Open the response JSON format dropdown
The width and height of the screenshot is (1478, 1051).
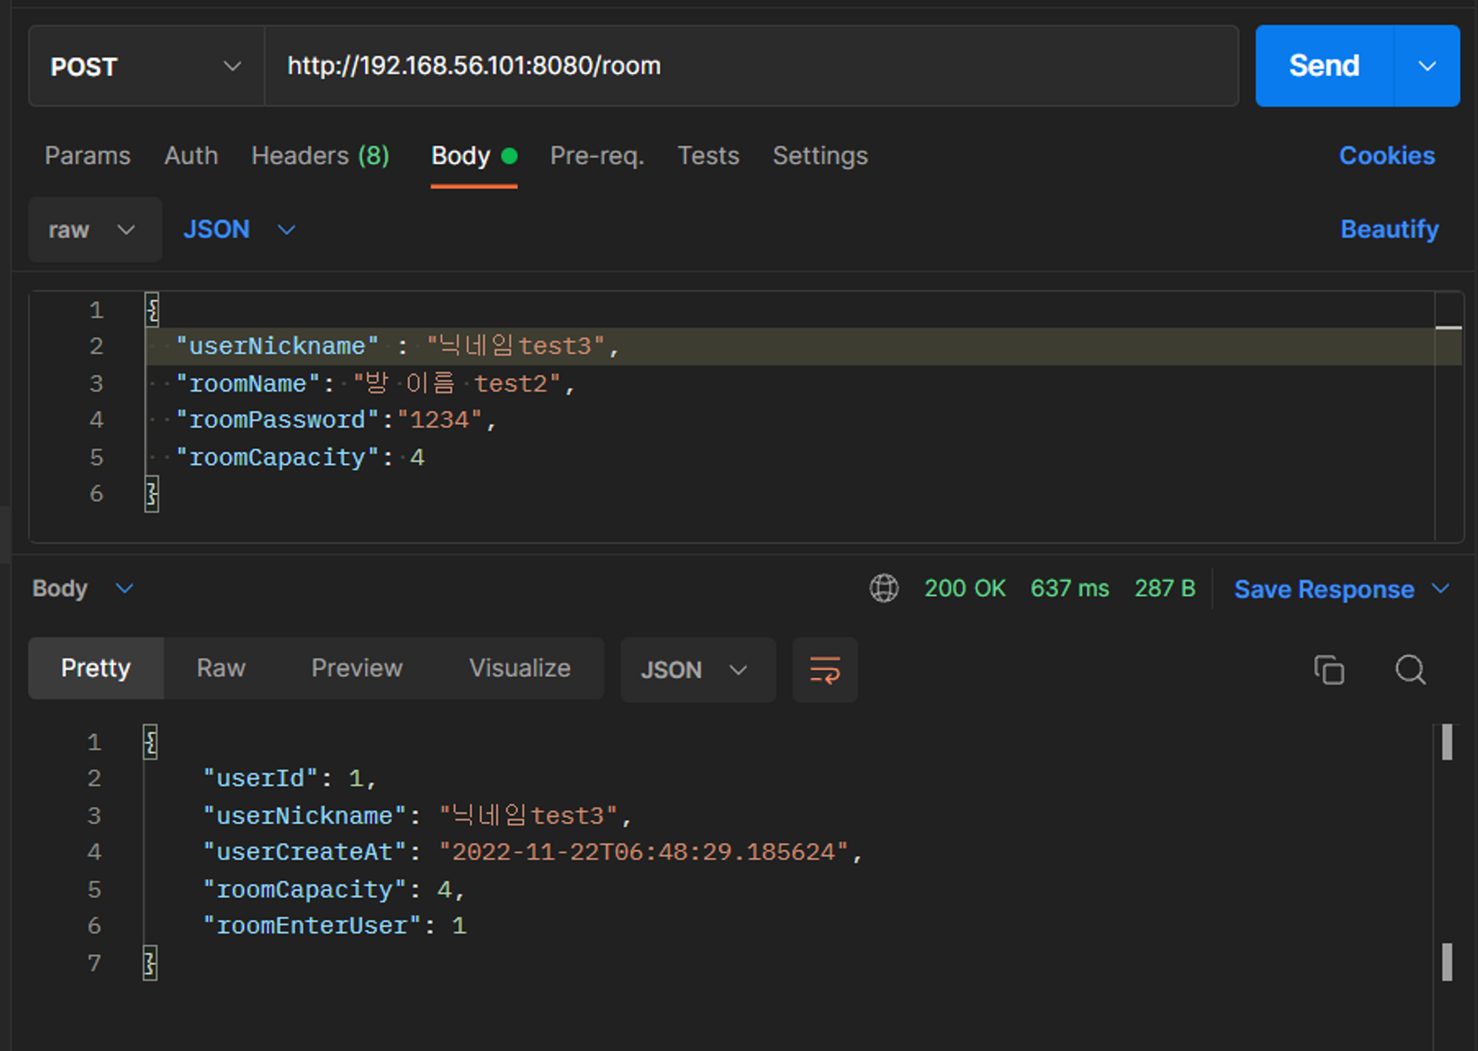click(698, 670)
